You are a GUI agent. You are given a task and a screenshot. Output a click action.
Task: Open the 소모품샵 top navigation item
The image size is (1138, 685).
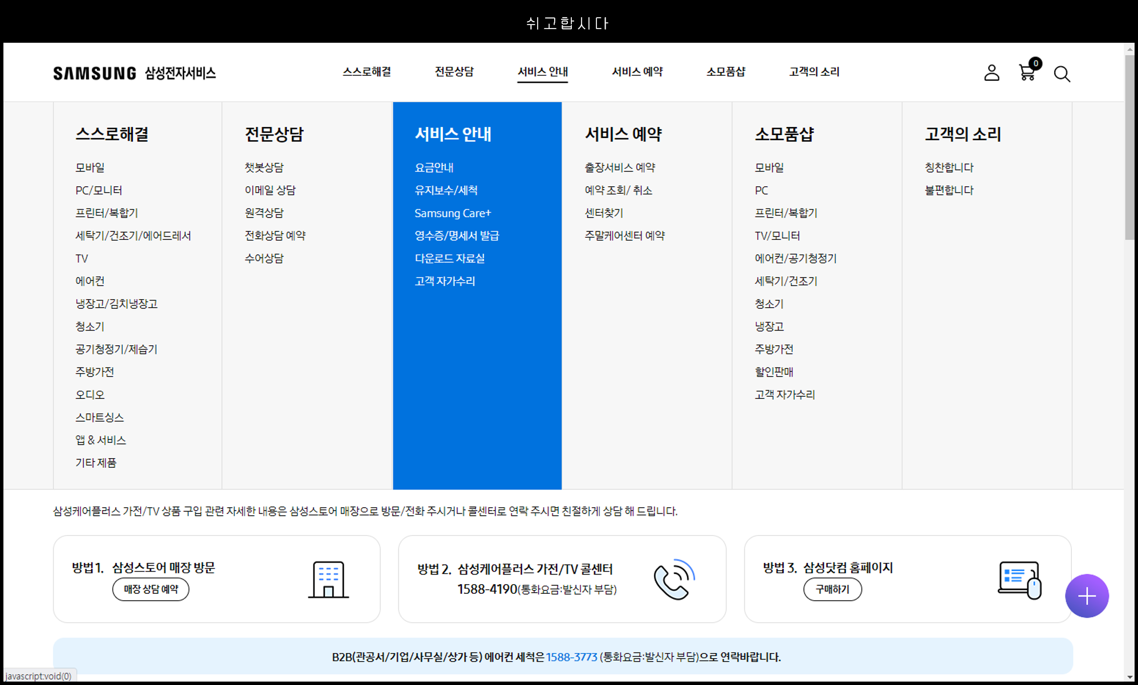[x=726, y=72]
